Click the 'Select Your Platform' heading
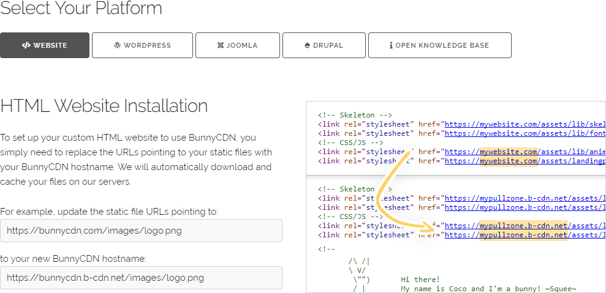Viewport: 606px width, 293px height. [81, 8]
